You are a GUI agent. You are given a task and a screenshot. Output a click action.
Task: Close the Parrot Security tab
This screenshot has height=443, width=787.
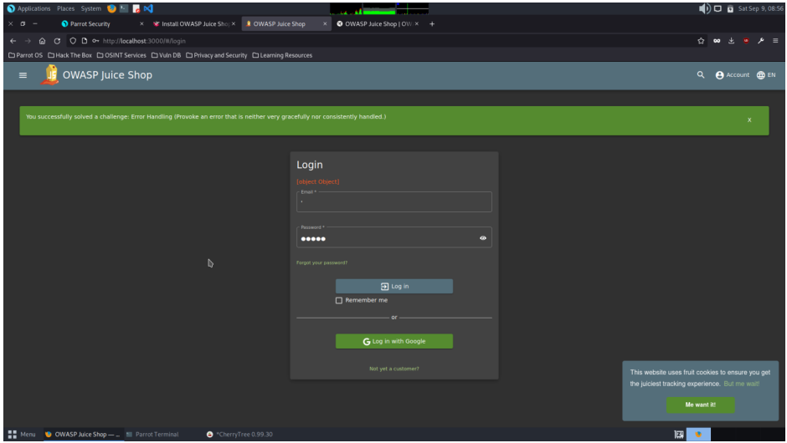pos(141,23)
